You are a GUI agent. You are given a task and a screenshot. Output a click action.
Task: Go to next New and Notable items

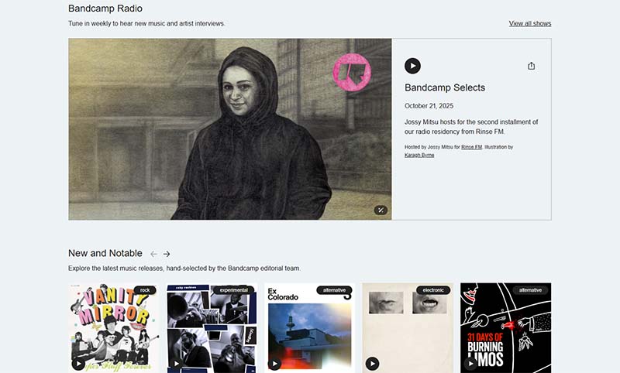pos(167,254)
